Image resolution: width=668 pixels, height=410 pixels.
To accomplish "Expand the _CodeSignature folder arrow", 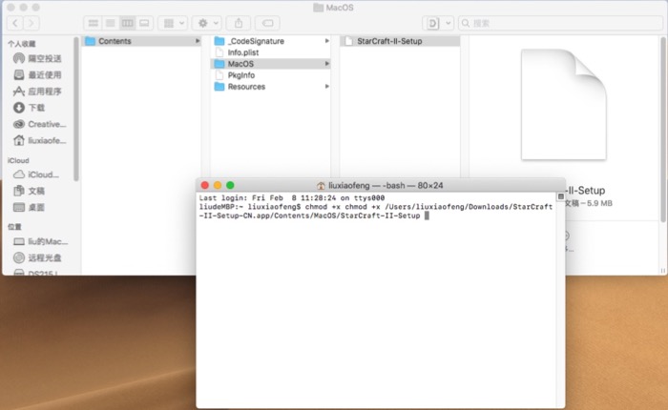I will pyautogui.click(x=327, y=41).
